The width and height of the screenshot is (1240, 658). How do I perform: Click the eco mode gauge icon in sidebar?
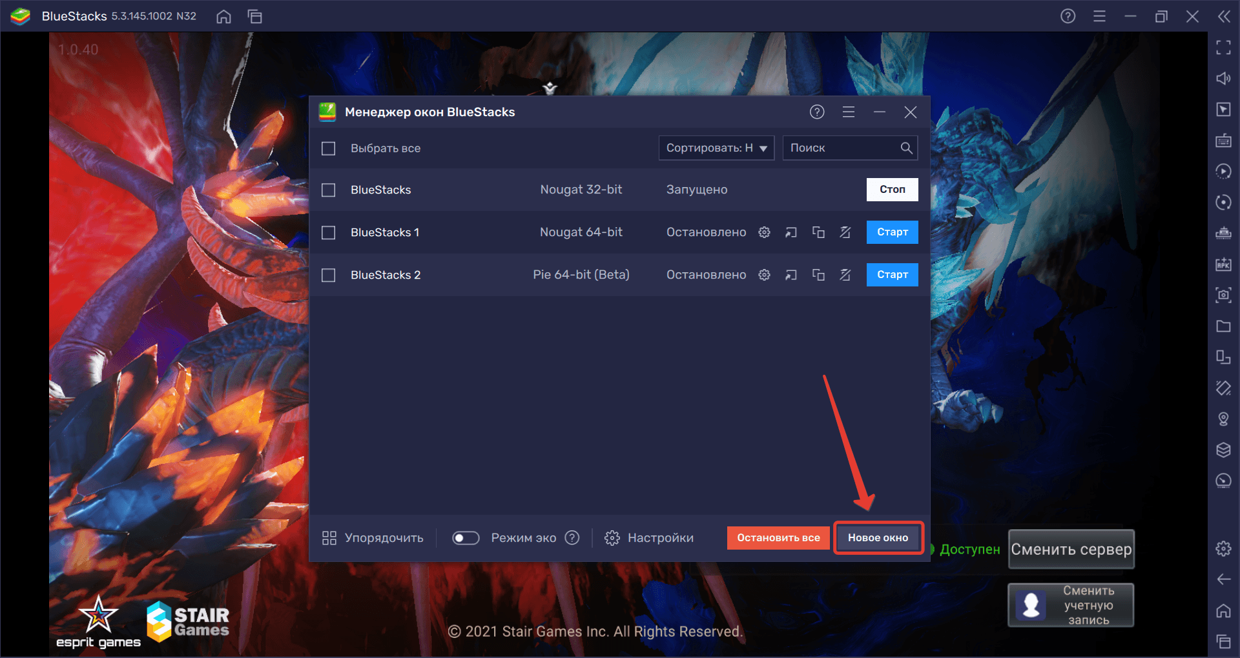click(1223, 481)
